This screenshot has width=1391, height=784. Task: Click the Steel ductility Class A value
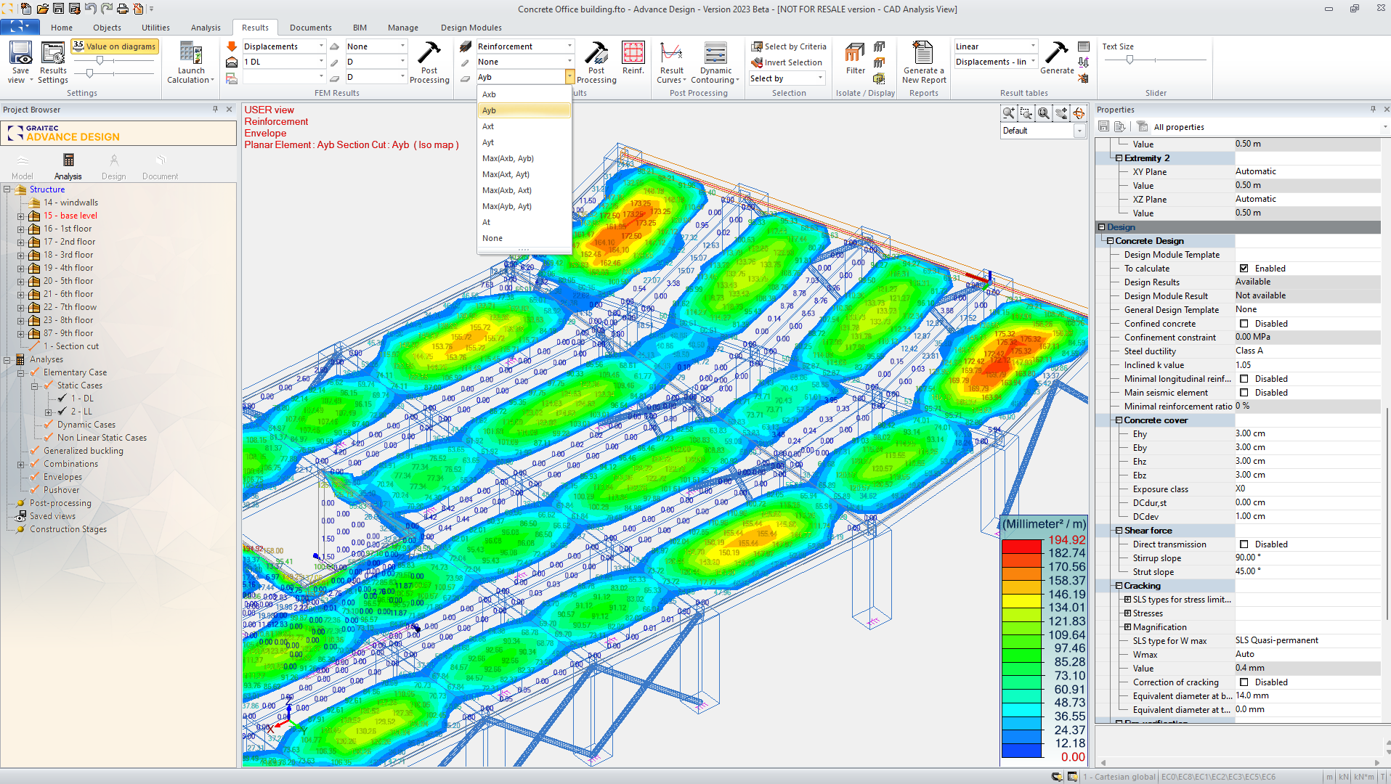[x=1307, y=351]
